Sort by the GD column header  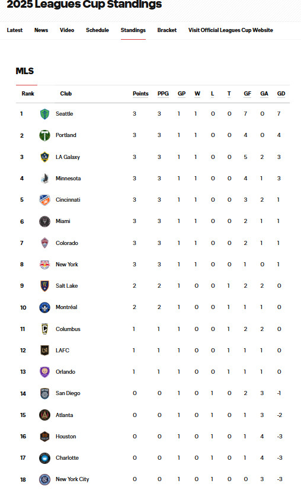pyautogui.click(x=281, y=94)
